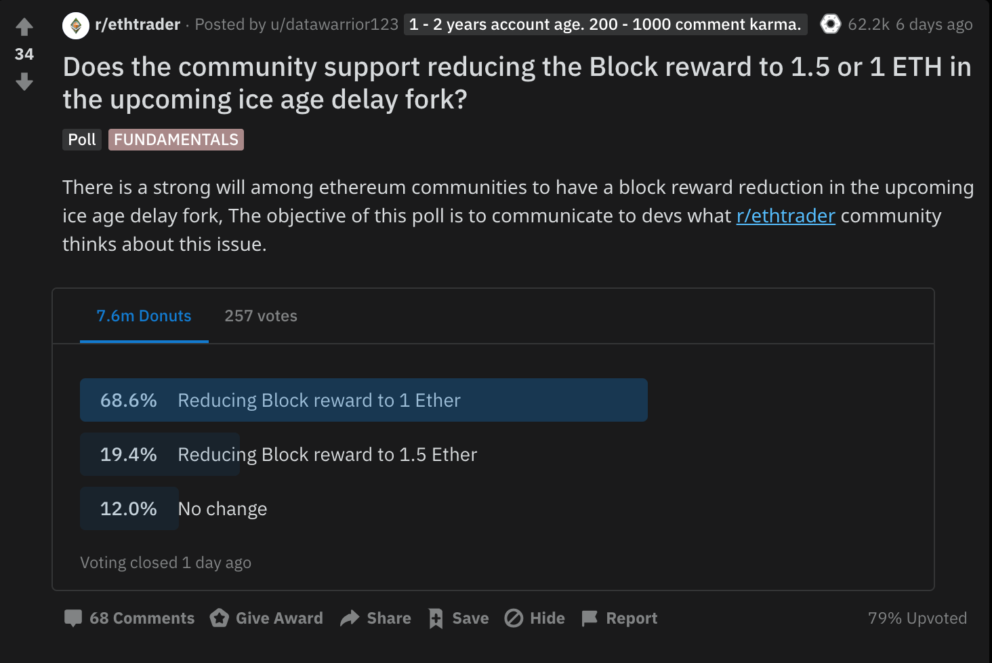Hide the post using the Hide icon
992x663 pixels.
pyautogui.click(x=514, y=618)
